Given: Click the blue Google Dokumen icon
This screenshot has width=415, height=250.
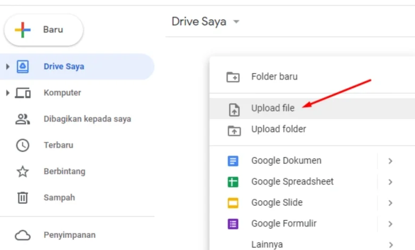Looking at the screenshot, I should pyautogui.click(x=233, y=161).
